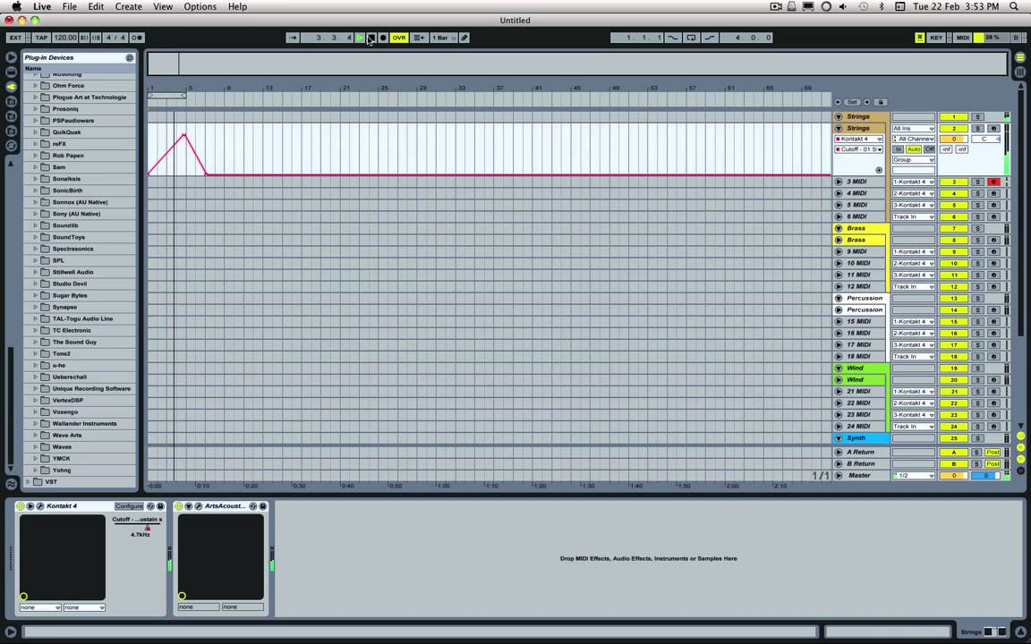The height and width of the screenshot is (644, 1031).
Task: Click the TAP tempo button
Action: [x=41, y=38]
